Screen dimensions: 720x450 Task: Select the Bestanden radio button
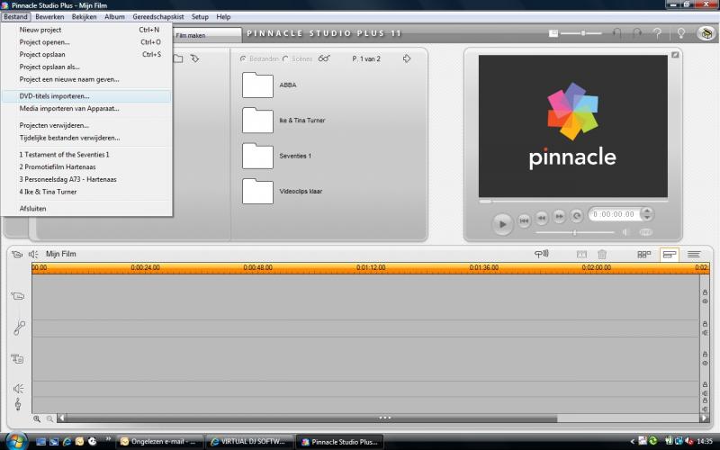coord(243,58)
